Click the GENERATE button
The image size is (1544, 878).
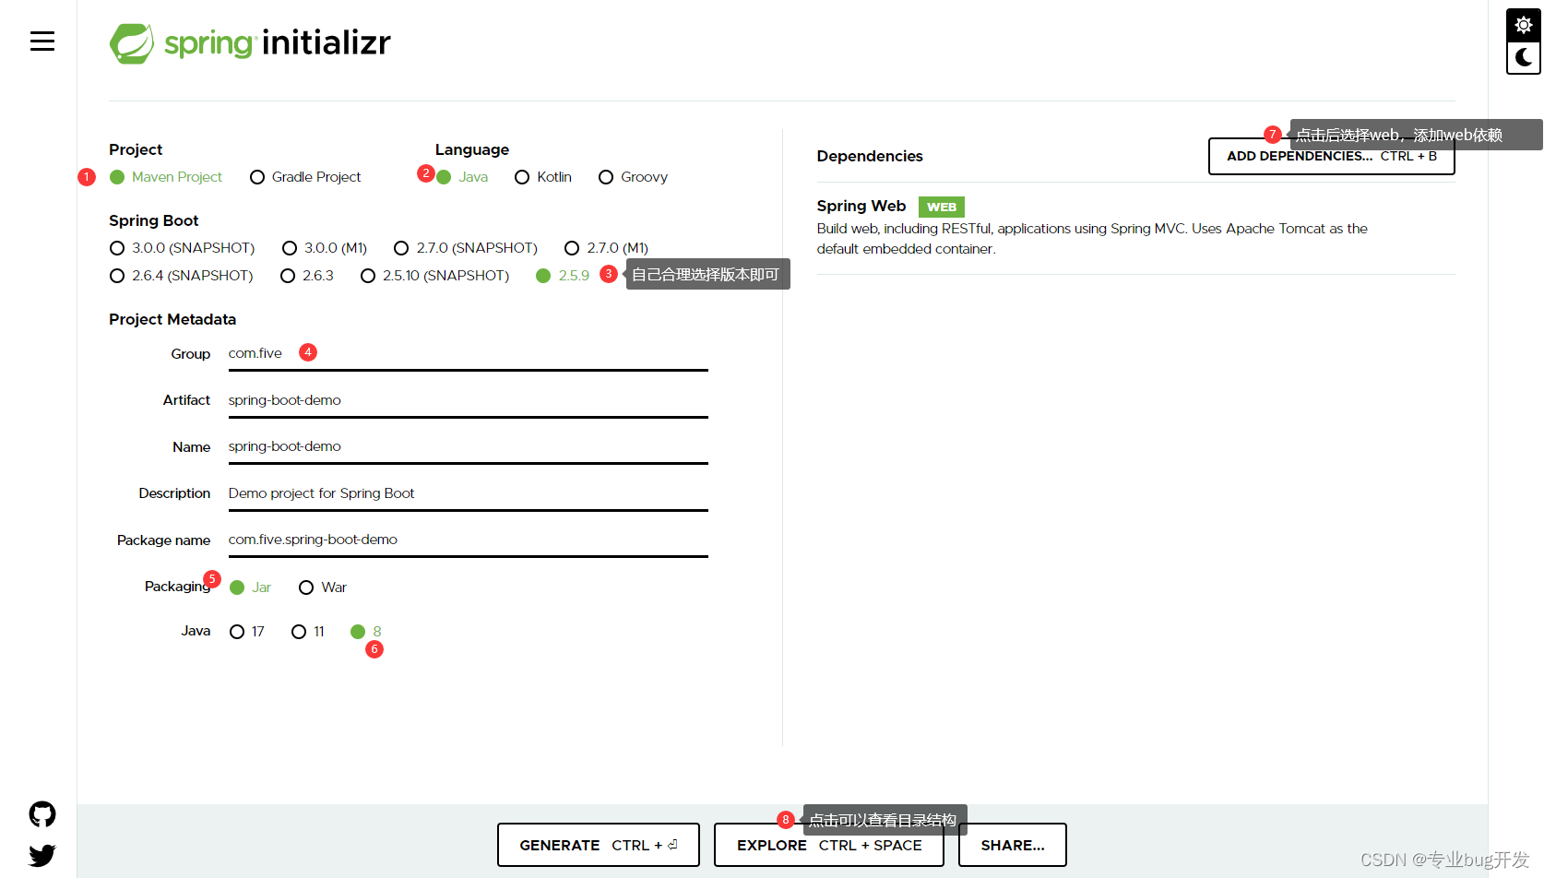tap(599, 845)
